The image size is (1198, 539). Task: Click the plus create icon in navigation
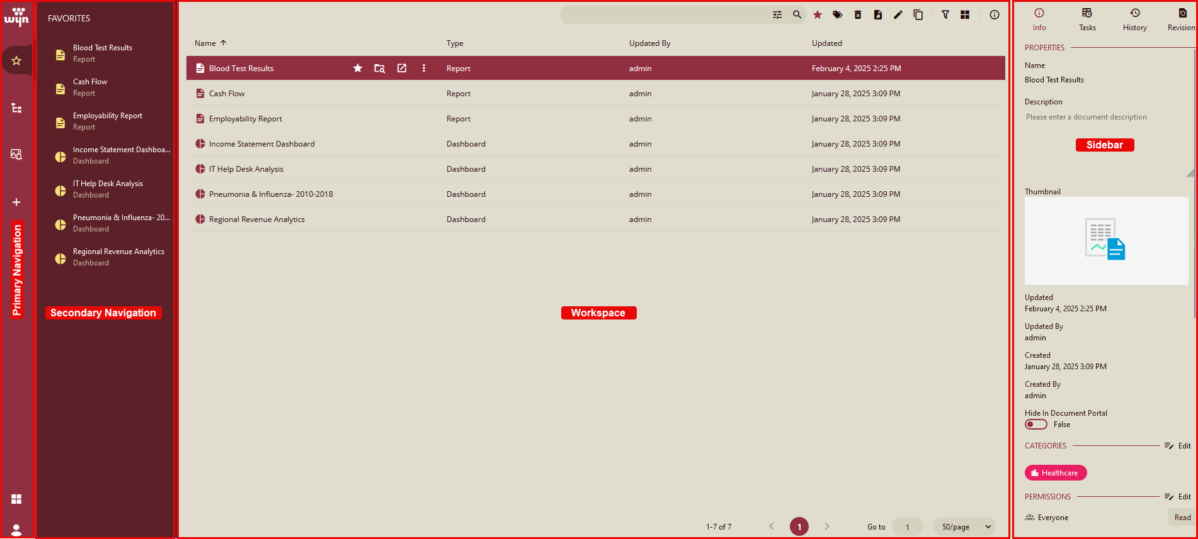(x=16, y=202)
